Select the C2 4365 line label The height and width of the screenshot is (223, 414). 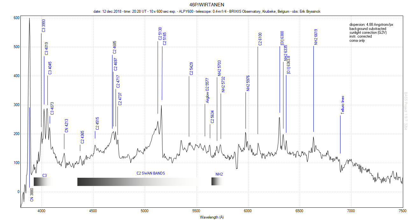82,137
